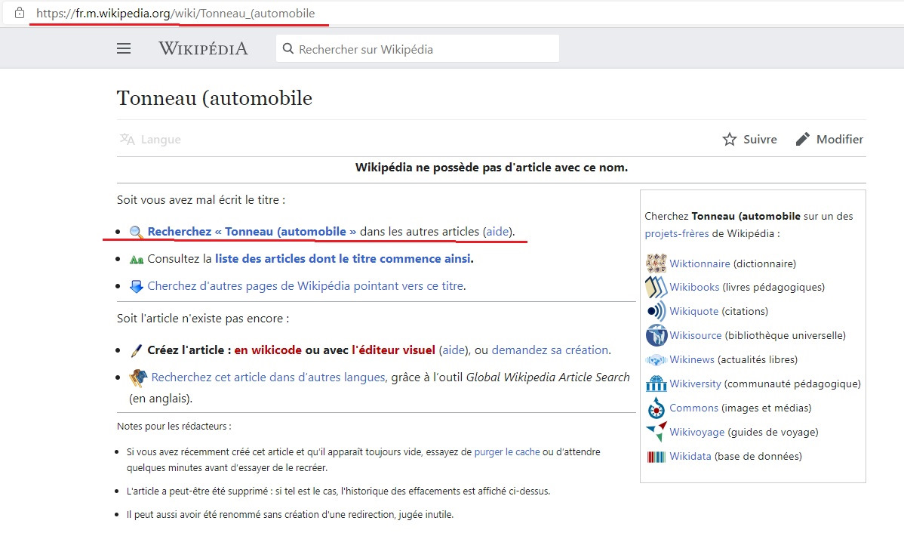Click the Wikivoyage logo icon
The height and width of the screenshot is (533, 904).
tap(656, 432)
